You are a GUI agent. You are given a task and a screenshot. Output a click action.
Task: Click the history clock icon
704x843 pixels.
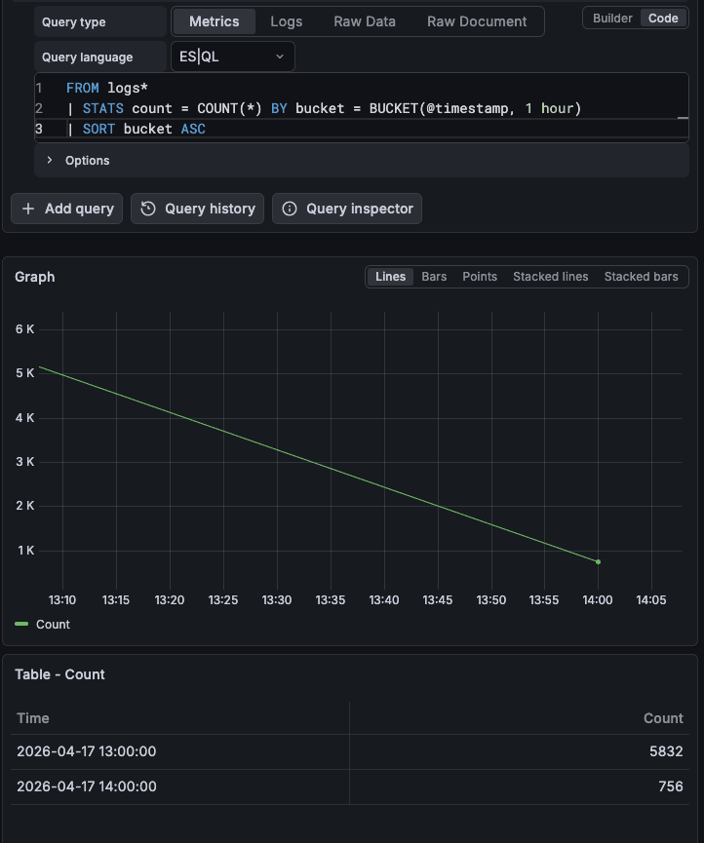[148, 209]
